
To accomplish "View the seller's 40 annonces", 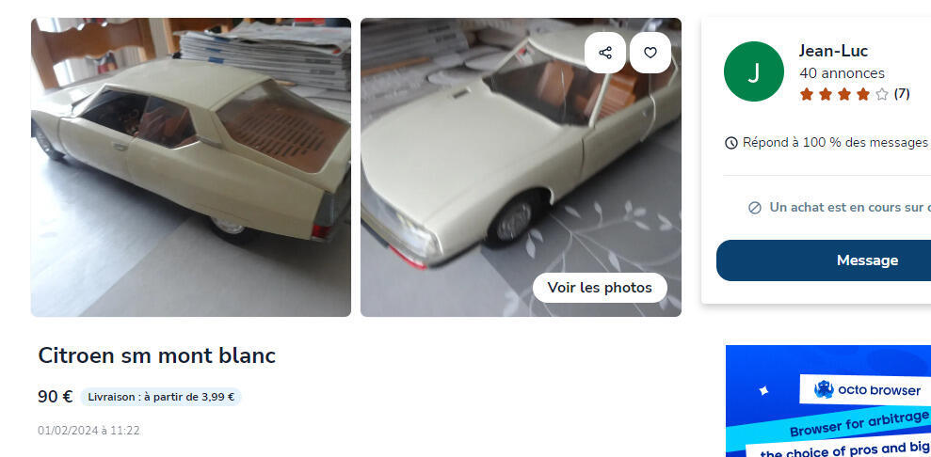I will tap(842, 73).
